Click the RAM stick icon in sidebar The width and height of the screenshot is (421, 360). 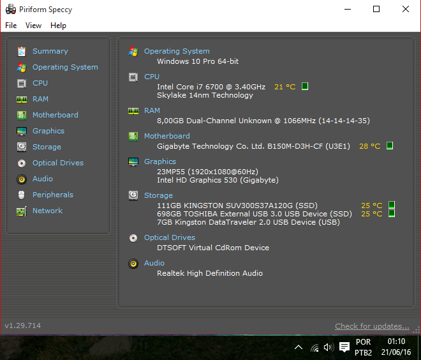click(x=22, y=100)
